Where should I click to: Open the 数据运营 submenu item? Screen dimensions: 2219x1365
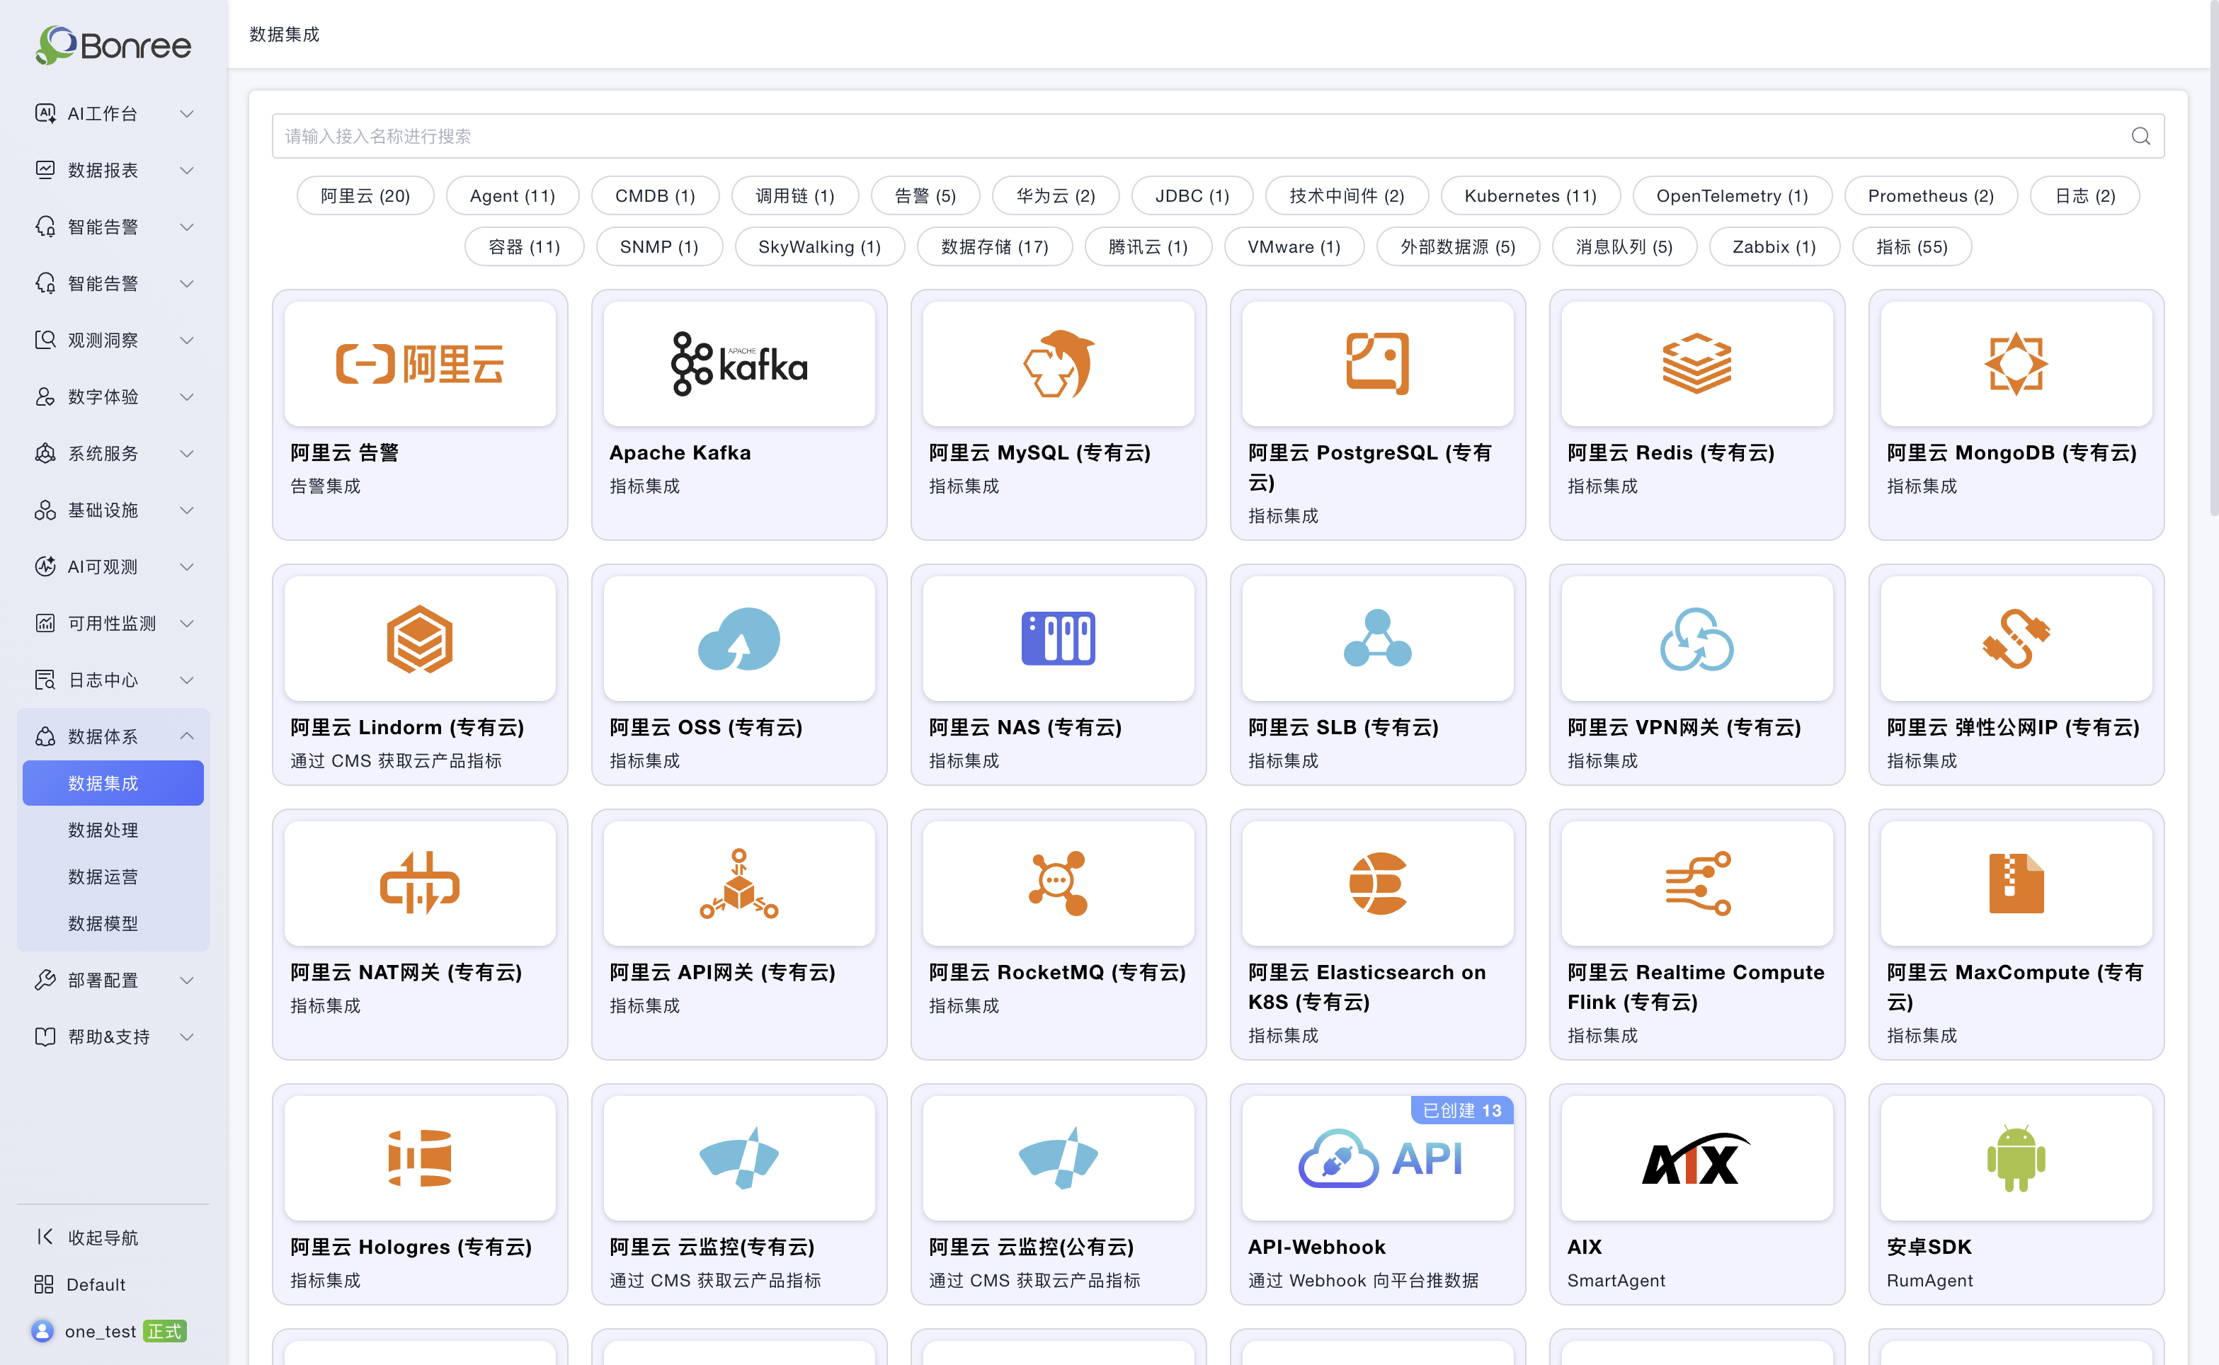point(114,876)
